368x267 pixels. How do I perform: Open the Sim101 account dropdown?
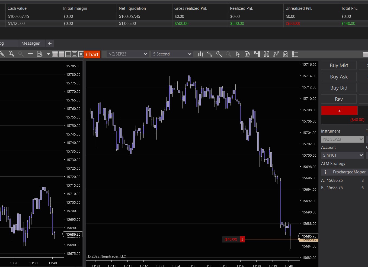pyautogui.click(x=343, y=155)
